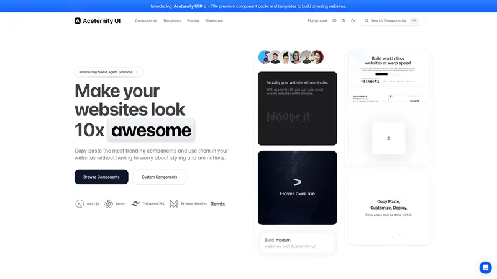Click the first avatar in the row

[263, 57]
